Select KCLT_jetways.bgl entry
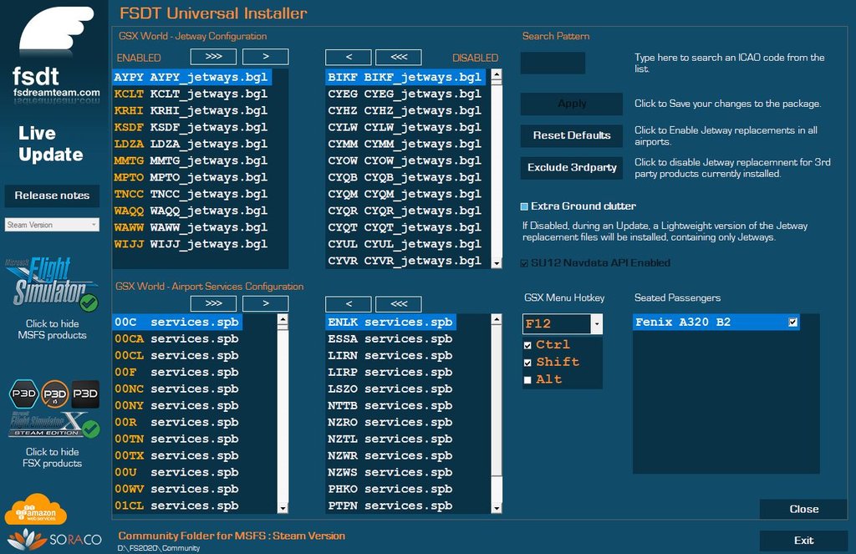Image resolution: width=856 pixels, height=554 pixels. pos(191,94)
